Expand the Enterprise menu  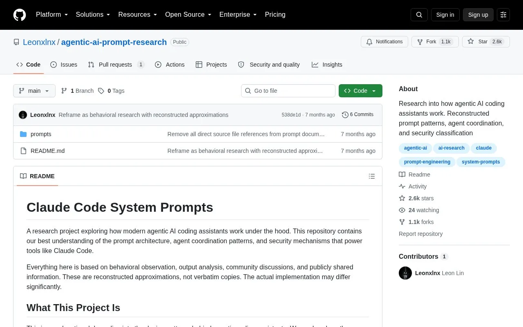238,15
